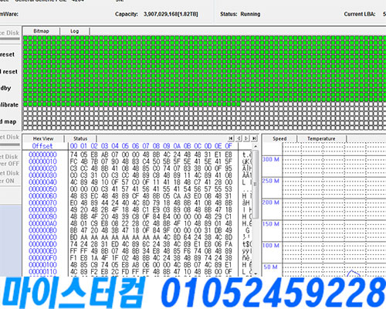This screenshot has width=386, height=309.
Task: Switch to the Bitmap tab
Action: click(x=41, y=31)
